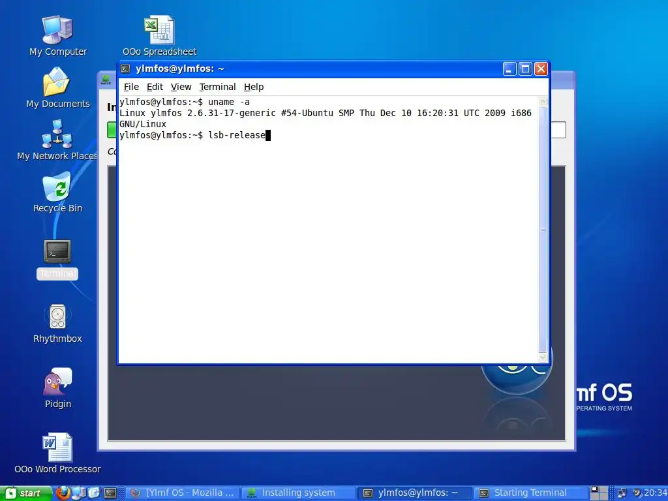Open the start menu
The height and width of the screenshot is (501, 668).
(x=26, y=493)
